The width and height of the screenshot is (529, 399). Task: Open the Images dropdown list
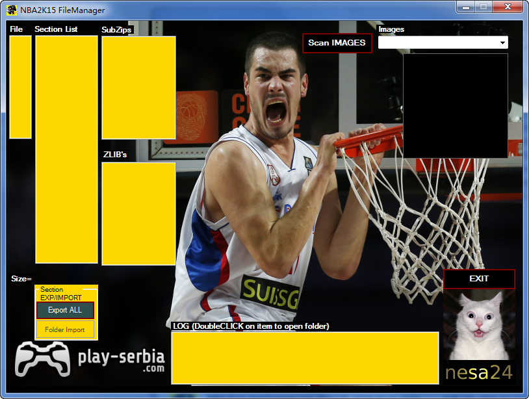click(x=502, y=42)
